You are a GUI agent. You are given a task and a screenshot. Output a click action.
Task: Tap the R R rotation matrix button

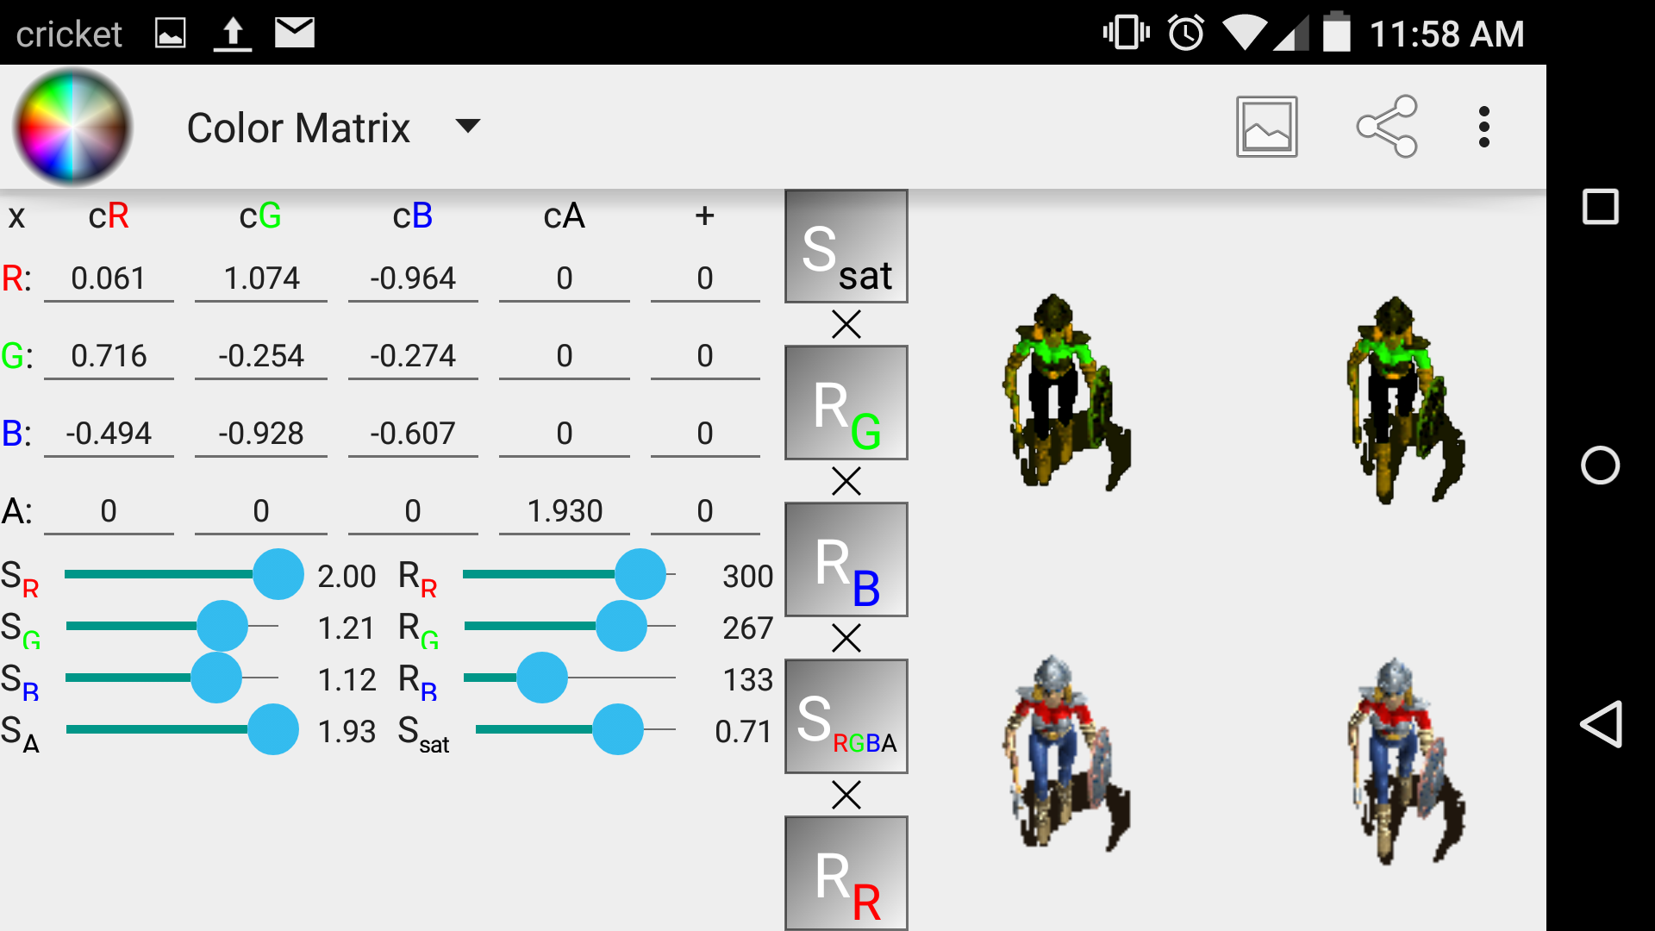(x=846, y=872)
